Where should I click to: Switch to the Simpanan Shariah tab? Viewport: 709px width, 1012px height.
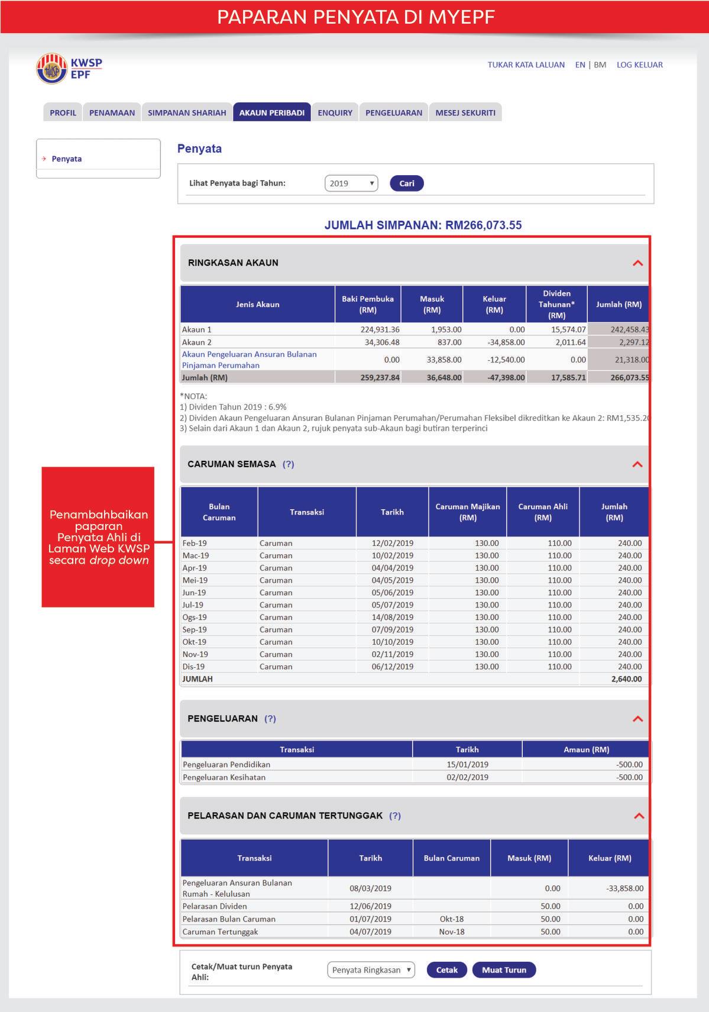coord(187,112)
